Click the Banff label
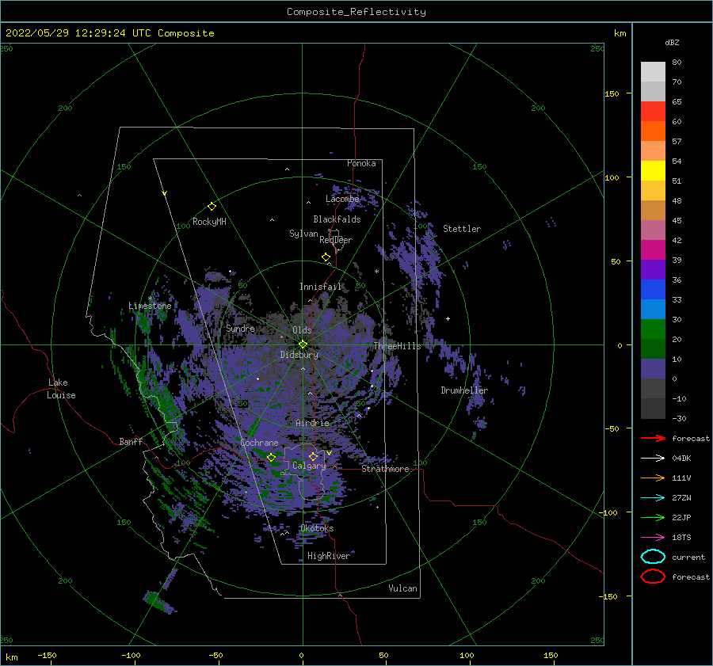This screenshot has height=666, width=713. 131,441
